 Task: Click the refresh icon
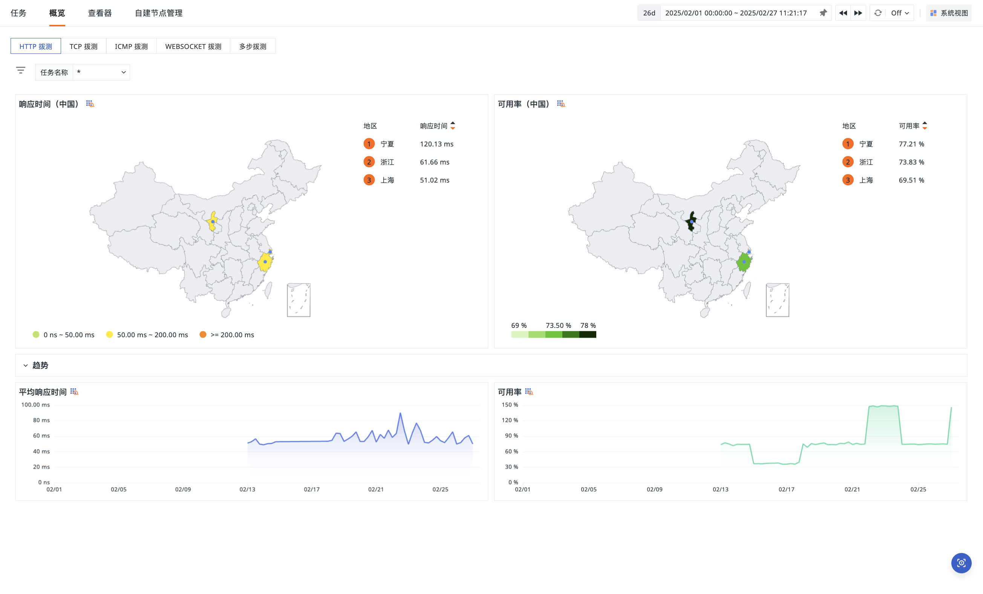(878, 13)
